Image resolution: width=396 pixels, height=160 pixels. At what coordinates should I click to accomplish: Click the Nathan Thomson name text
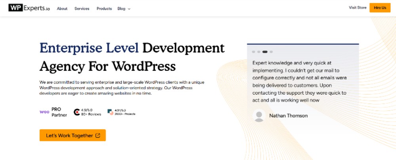(x=288, y=116)
